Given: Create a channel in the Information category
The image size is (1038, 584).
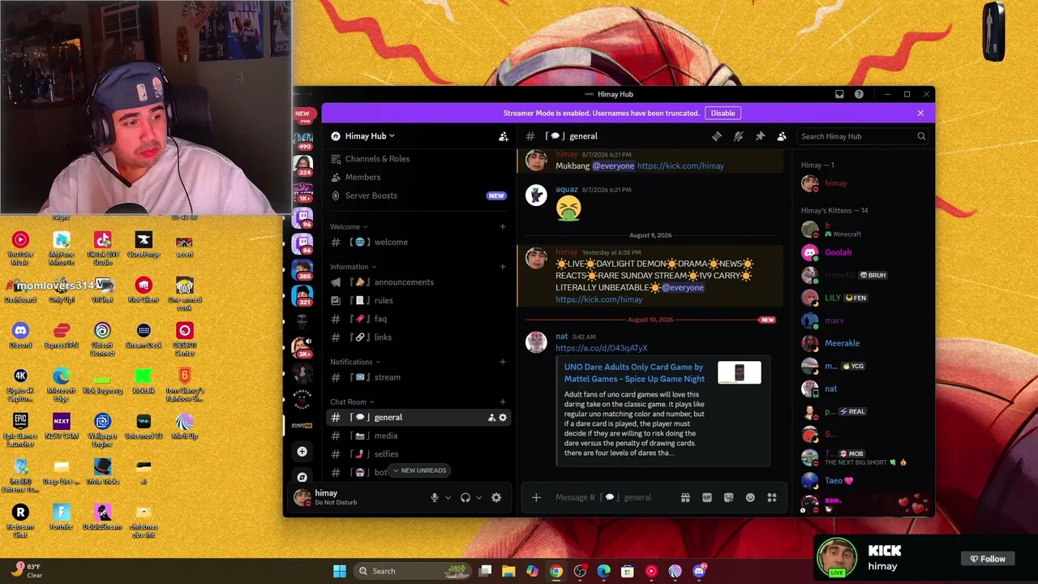Looking at the screenshot, I should pos(503,267).
